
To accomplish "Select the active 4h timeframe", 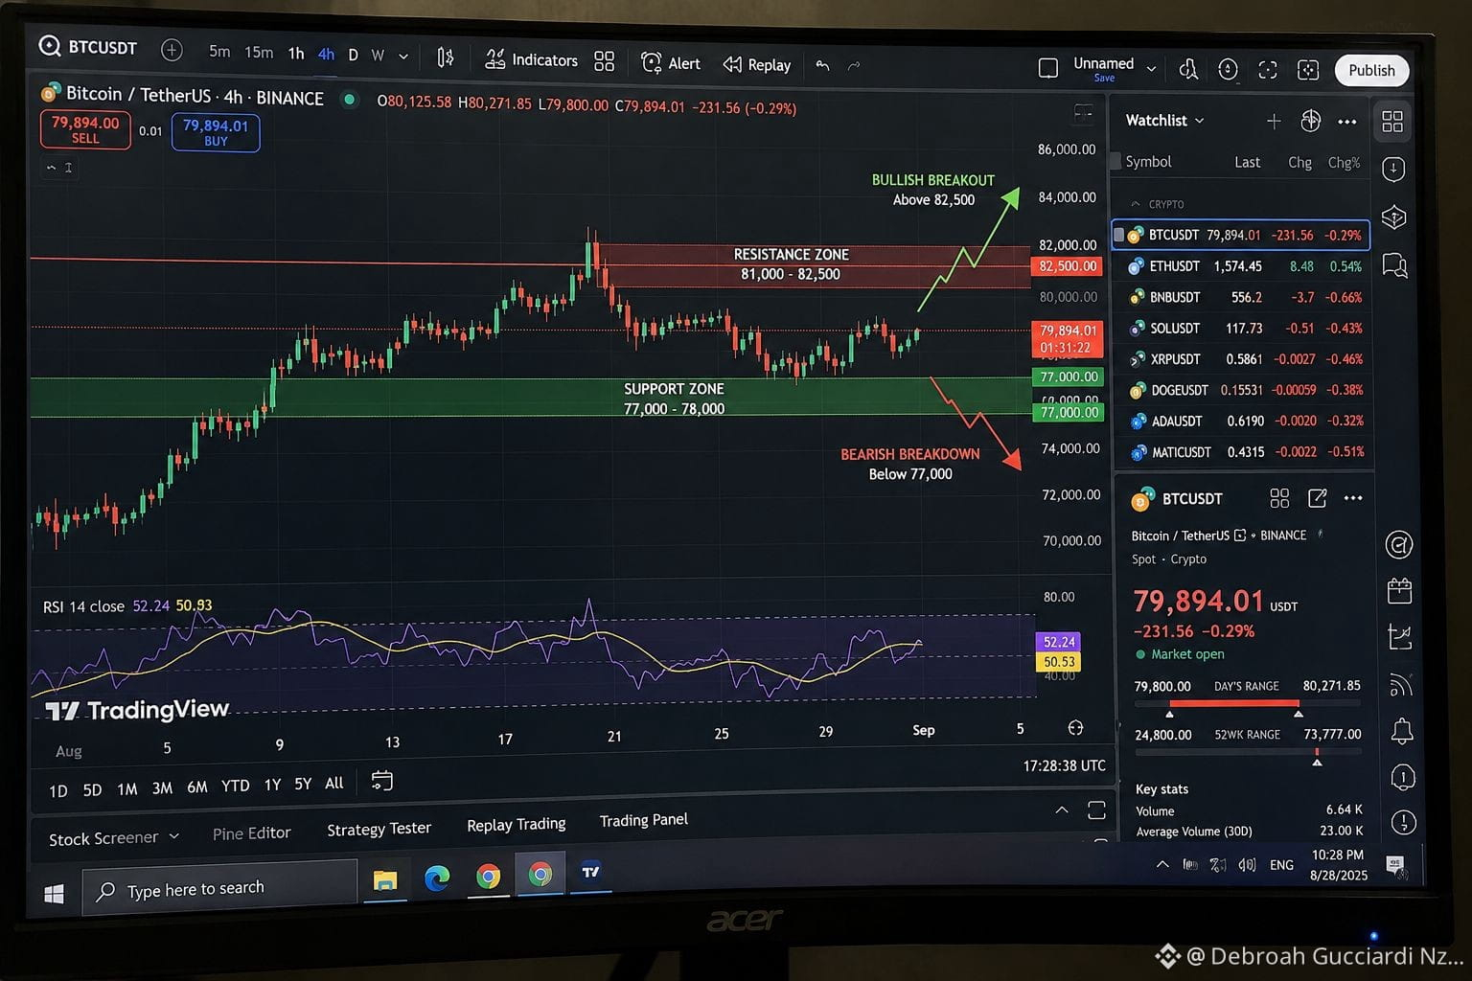I will click(326, 55).
